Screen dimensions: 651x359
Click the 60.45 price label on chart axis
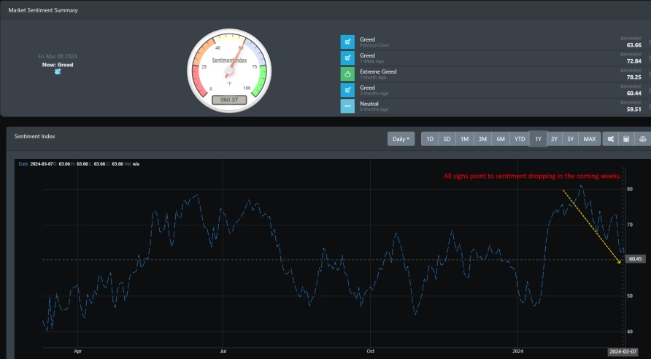click(x=635, y=259)
